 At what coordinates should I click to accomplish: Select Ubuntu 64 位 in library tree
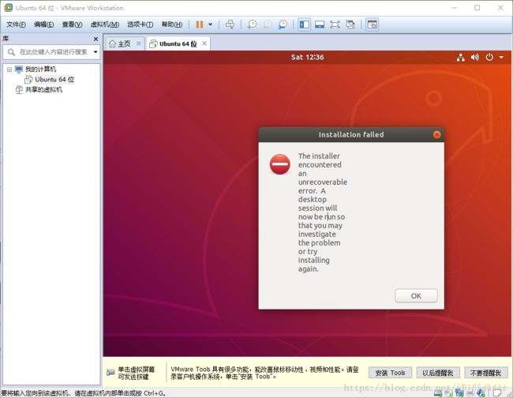click(x=54, y=80)
